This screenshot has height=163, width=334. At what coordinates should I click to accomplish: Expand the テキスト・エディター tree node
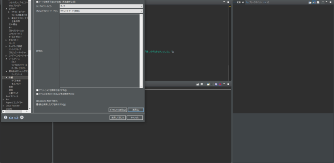pyautogui.click(x=9, y=12)
